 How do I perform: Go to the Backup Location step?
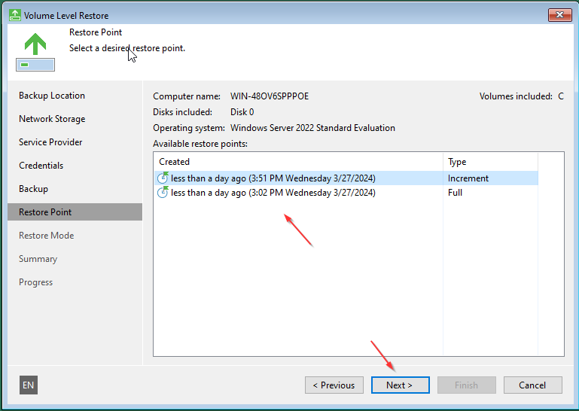coord(52,96)
